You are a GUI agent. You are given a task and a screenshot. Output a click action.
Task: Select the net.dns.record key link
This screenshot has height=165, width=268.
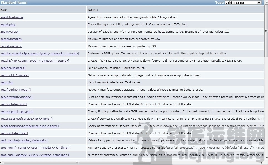pos(40,54)
